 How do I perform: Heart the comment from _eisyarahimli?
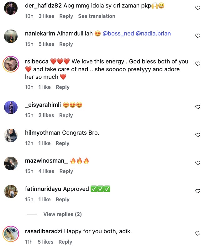click(198, 107)
